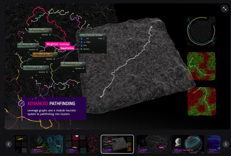
Task: Expand the Plot Edges node chevron
Action: tap(93, 52)
